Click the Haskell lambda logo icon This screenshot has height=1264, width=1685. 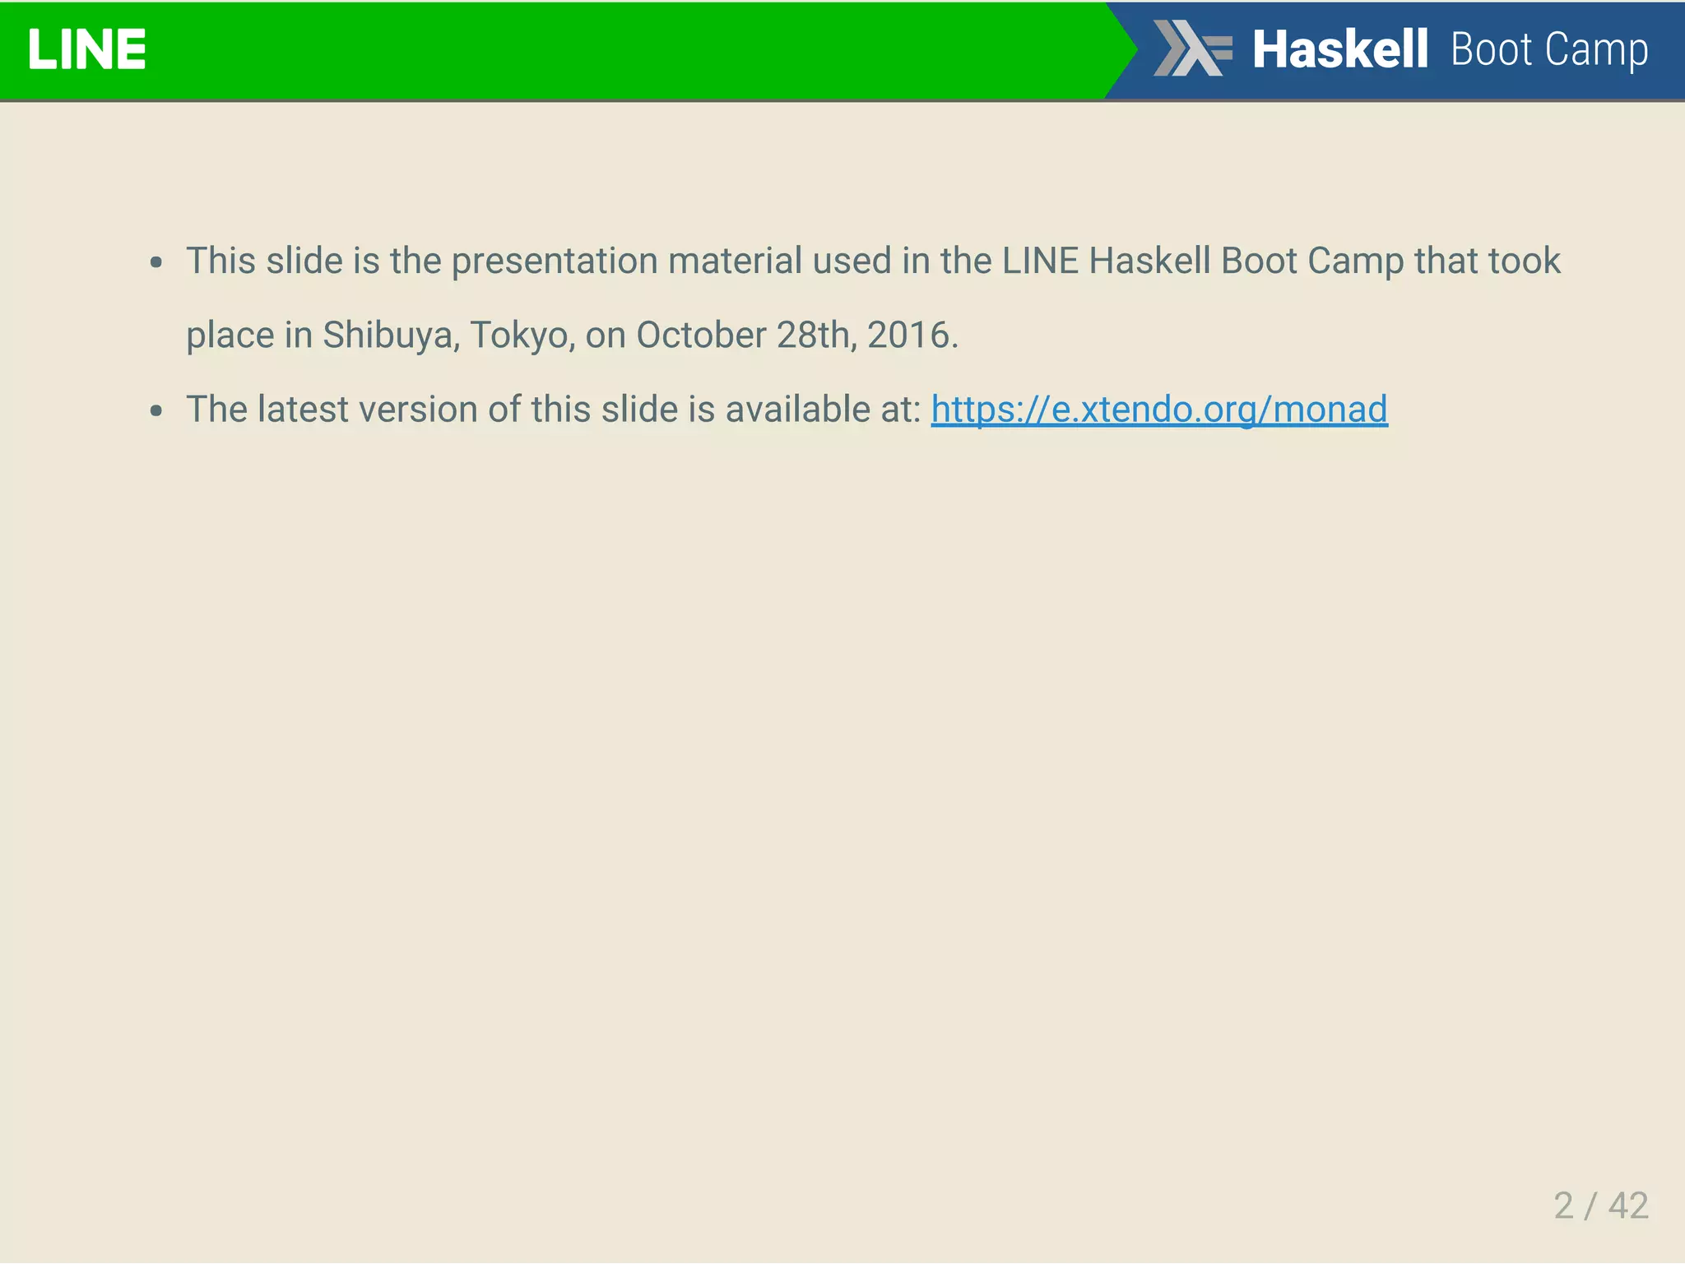[1192, 49]
